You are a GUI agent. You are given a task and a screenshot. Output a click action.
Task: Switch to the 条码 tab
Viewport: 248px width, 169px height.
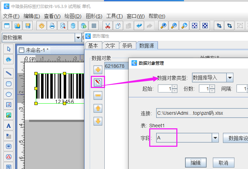pos(127,46)
